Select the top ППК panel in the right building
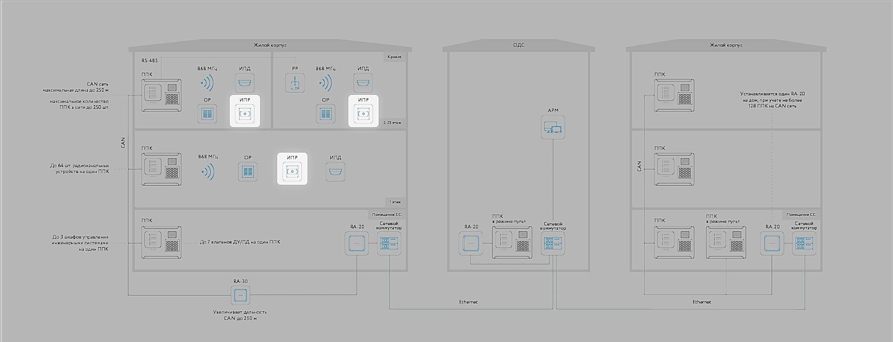Viewport: 893px width, 342px height. pyautogui.click(x=674, y=95)
